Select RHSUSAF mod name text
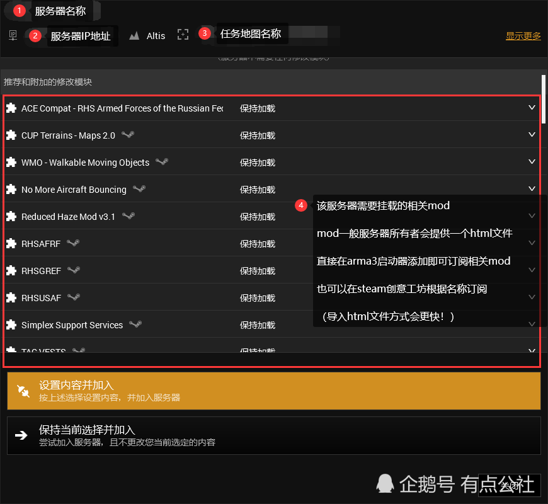Viewport: 548px width, 504px height. (x=41, y=298)
